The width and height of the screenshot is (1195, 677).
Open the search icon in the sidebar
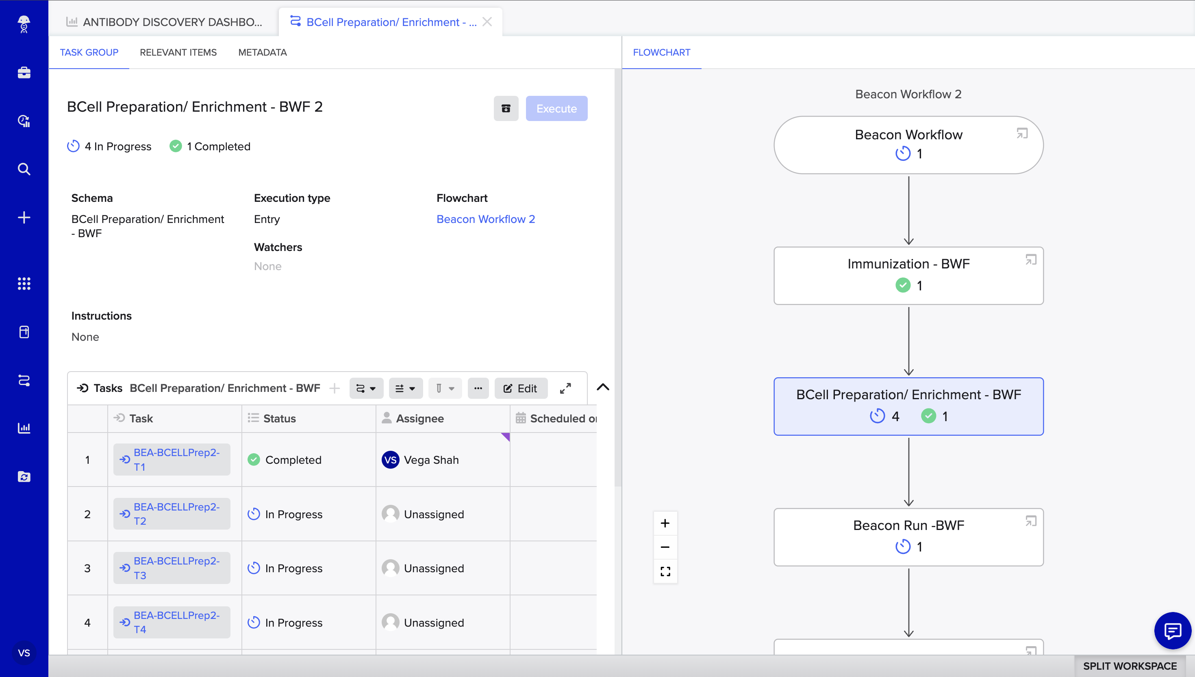(24, 169)
